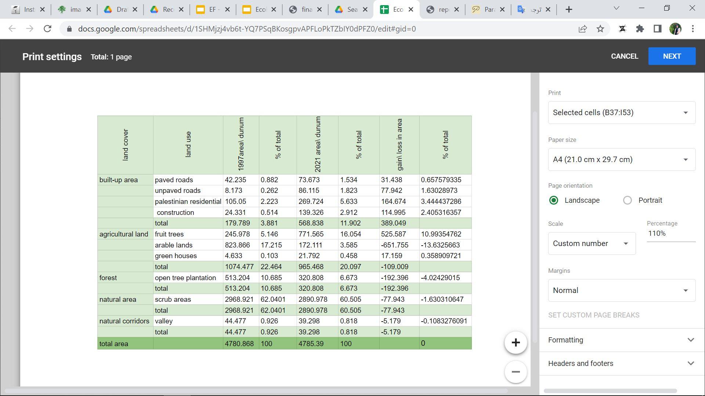The height and width of the screenshot is (396, 705).
Task: Select Landscape page orientation
Action: pyautogui.click(x=554, y=201)
